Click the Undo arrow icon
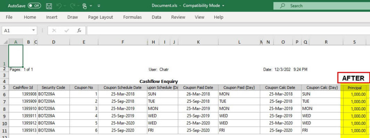This screenshot has height=138, width=370. 59,6
